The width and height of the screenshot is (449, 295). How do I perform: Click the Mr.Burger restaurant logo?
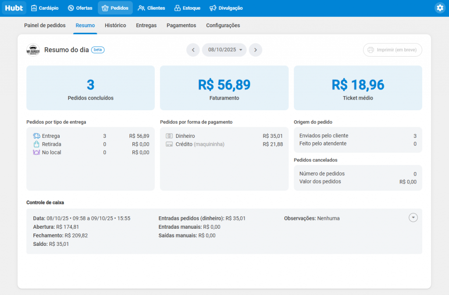point(33,50)
